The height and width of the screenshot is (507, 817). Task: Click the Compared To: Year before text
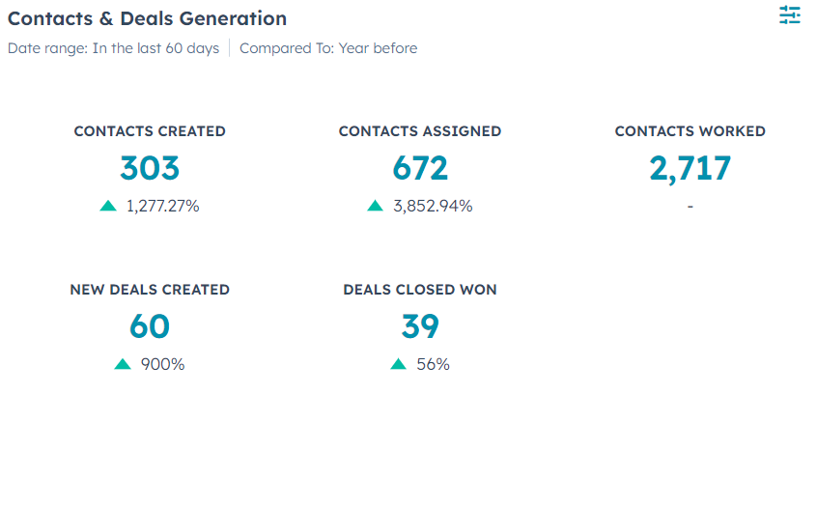coord(328,48)
